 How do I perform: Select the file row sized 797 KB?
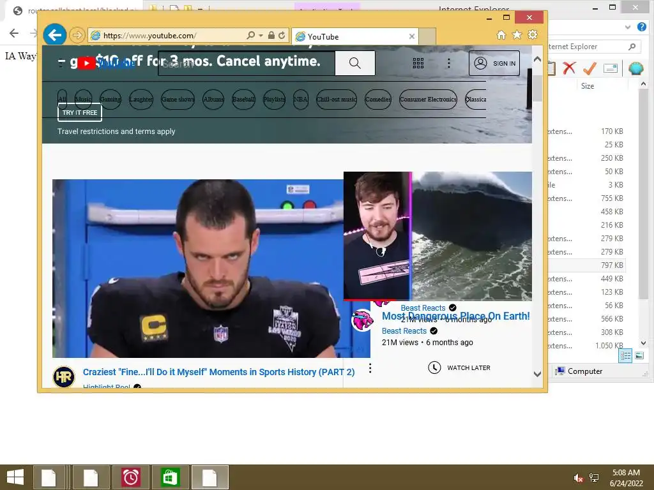[587, 265]
